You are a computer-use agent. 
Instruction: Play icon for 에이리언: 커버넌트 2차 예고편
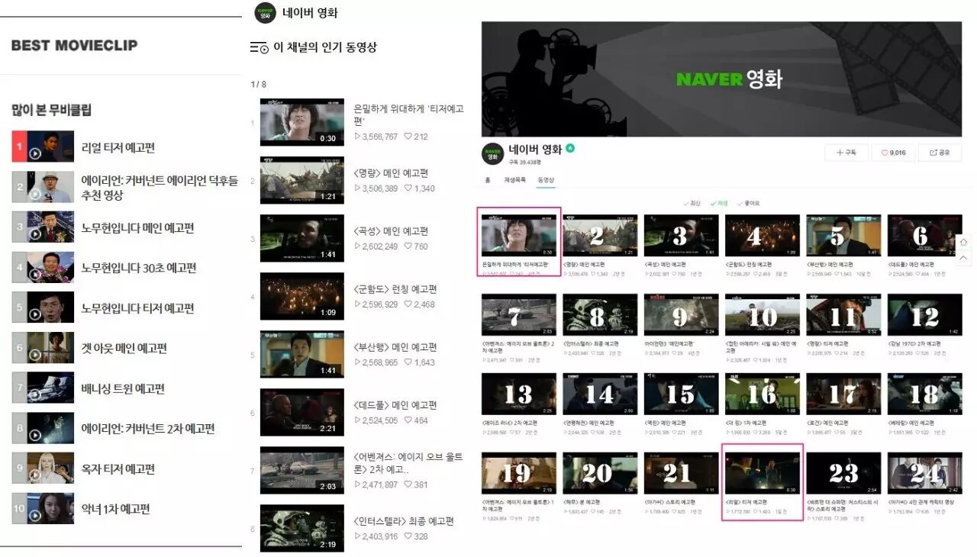click(x=35, y=435)
